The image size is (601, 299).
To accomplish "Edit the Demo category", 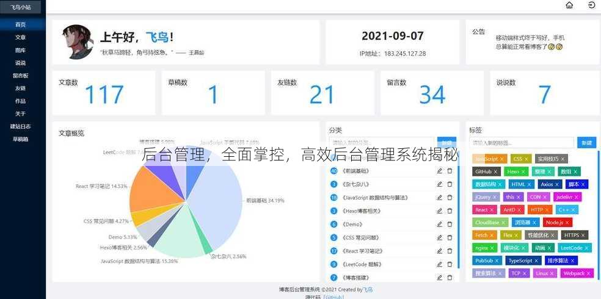I will (440, 225).
